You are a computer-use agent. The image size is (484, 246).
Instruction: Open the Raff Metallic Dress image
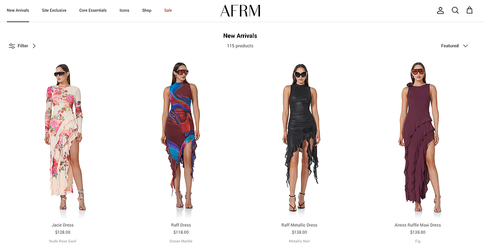tap(299, 137)
